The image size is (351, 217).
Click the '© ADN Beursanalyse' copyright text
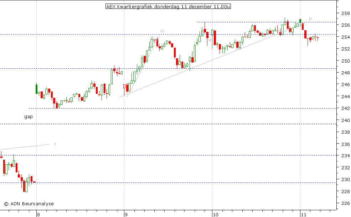pyautogui.click(x=29, y=204)
